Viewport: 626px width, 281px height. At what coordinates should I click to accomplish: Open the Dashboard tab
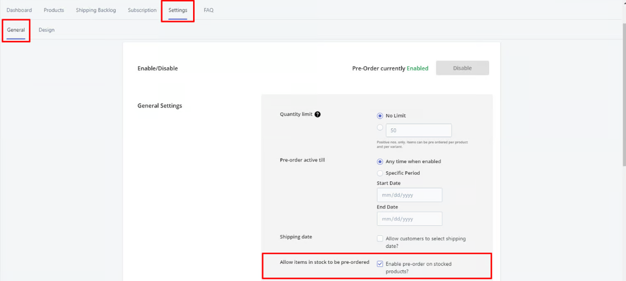click(19, 10)
